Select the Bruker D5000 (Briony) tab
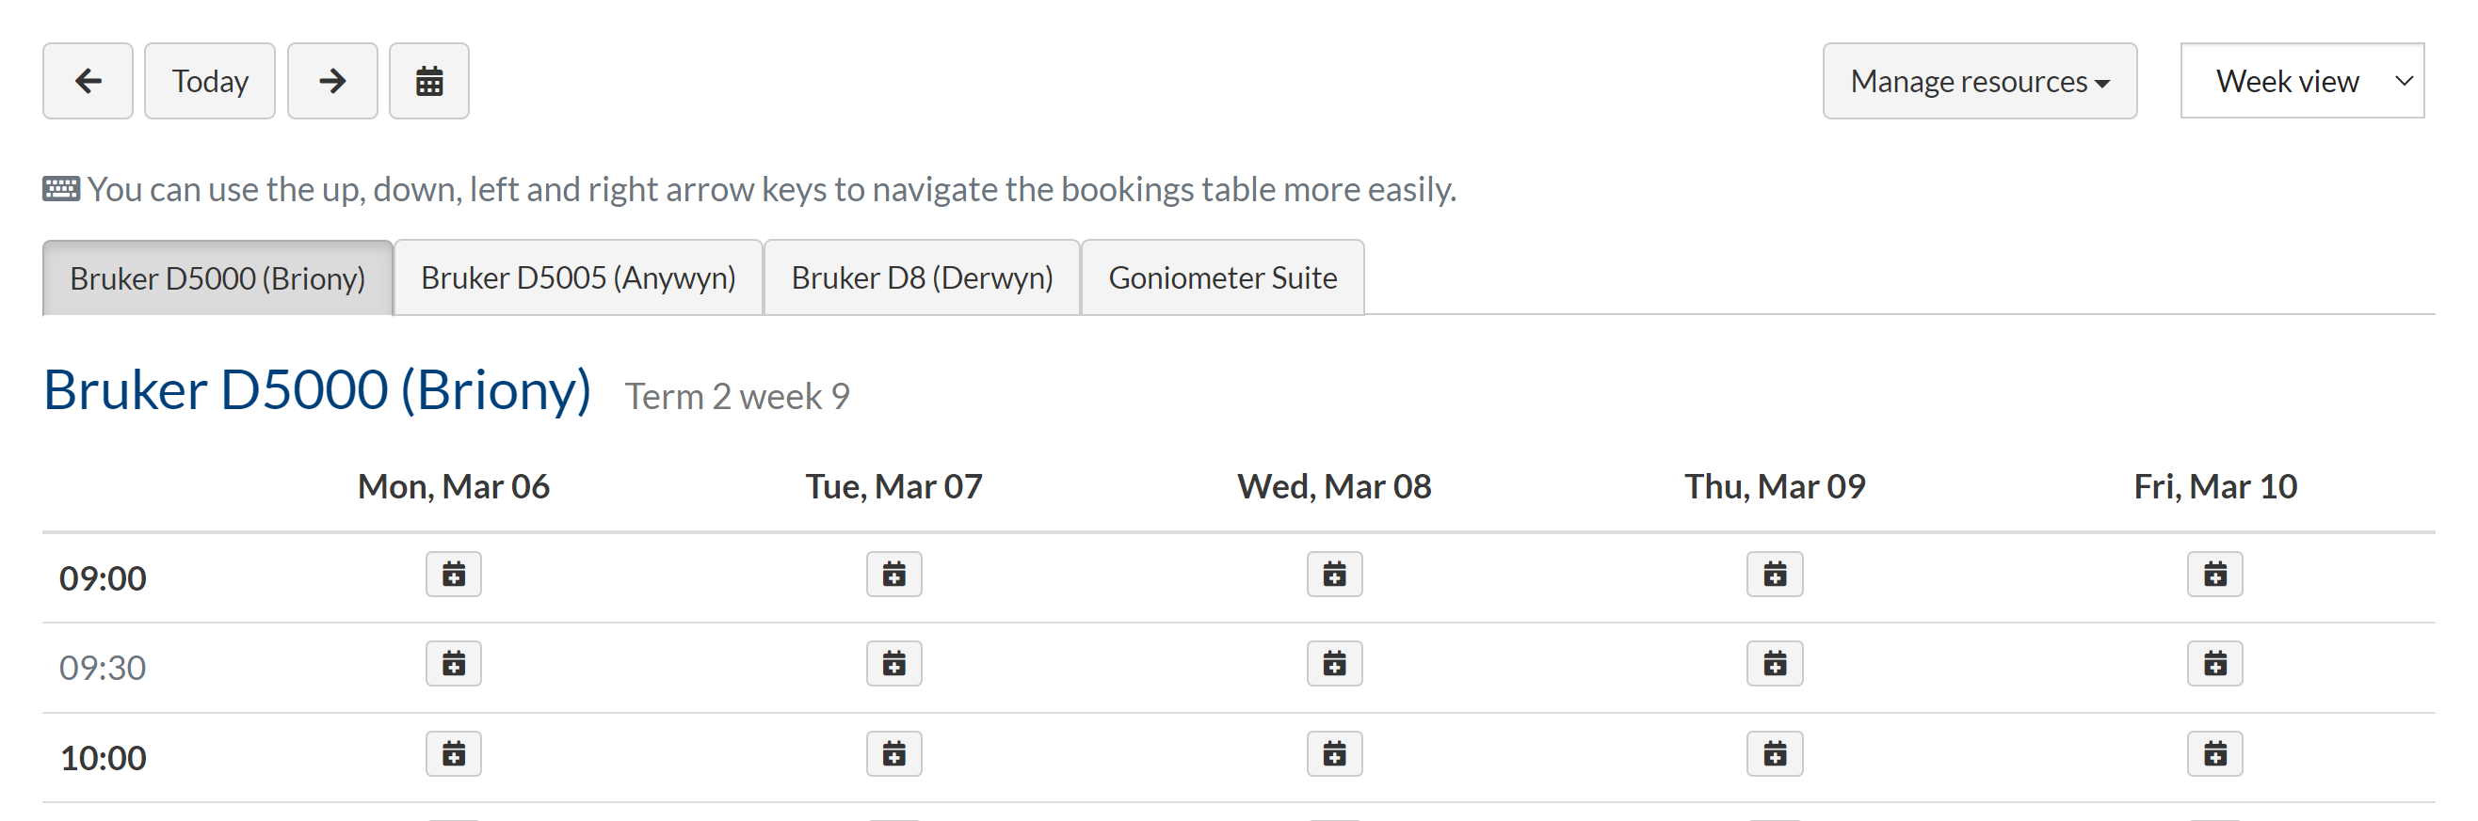 point(217,277)
